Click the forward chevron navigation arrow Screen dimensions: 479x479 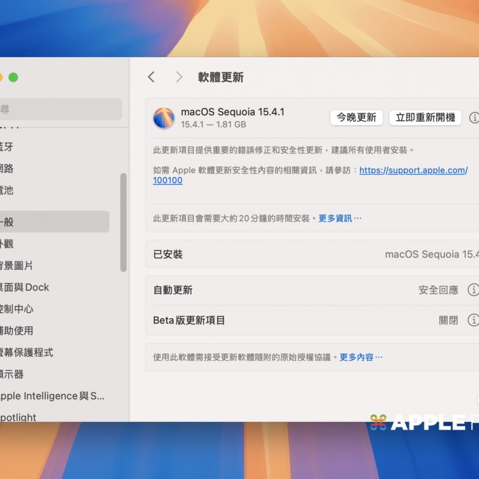pos(179,77)
